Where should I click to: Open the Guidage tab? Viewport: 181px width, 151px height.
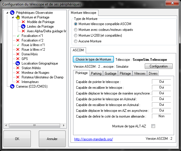(110, 73)
